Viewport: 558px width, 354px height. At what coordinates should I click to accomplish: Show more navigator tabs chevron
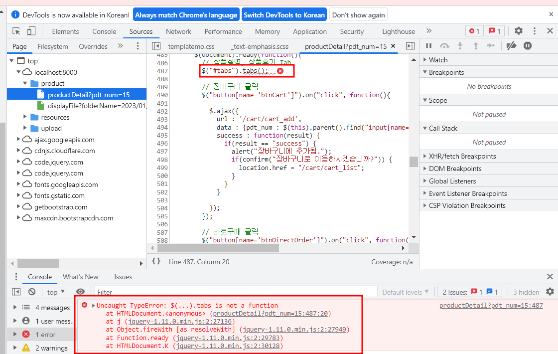point(120,46)
